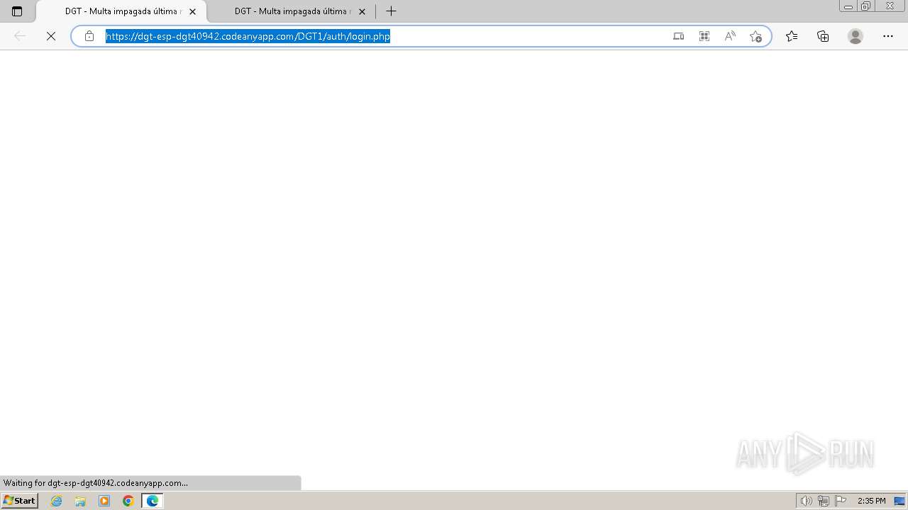Open Settings and more menu

pyautogui.click(x=888, y=36)
